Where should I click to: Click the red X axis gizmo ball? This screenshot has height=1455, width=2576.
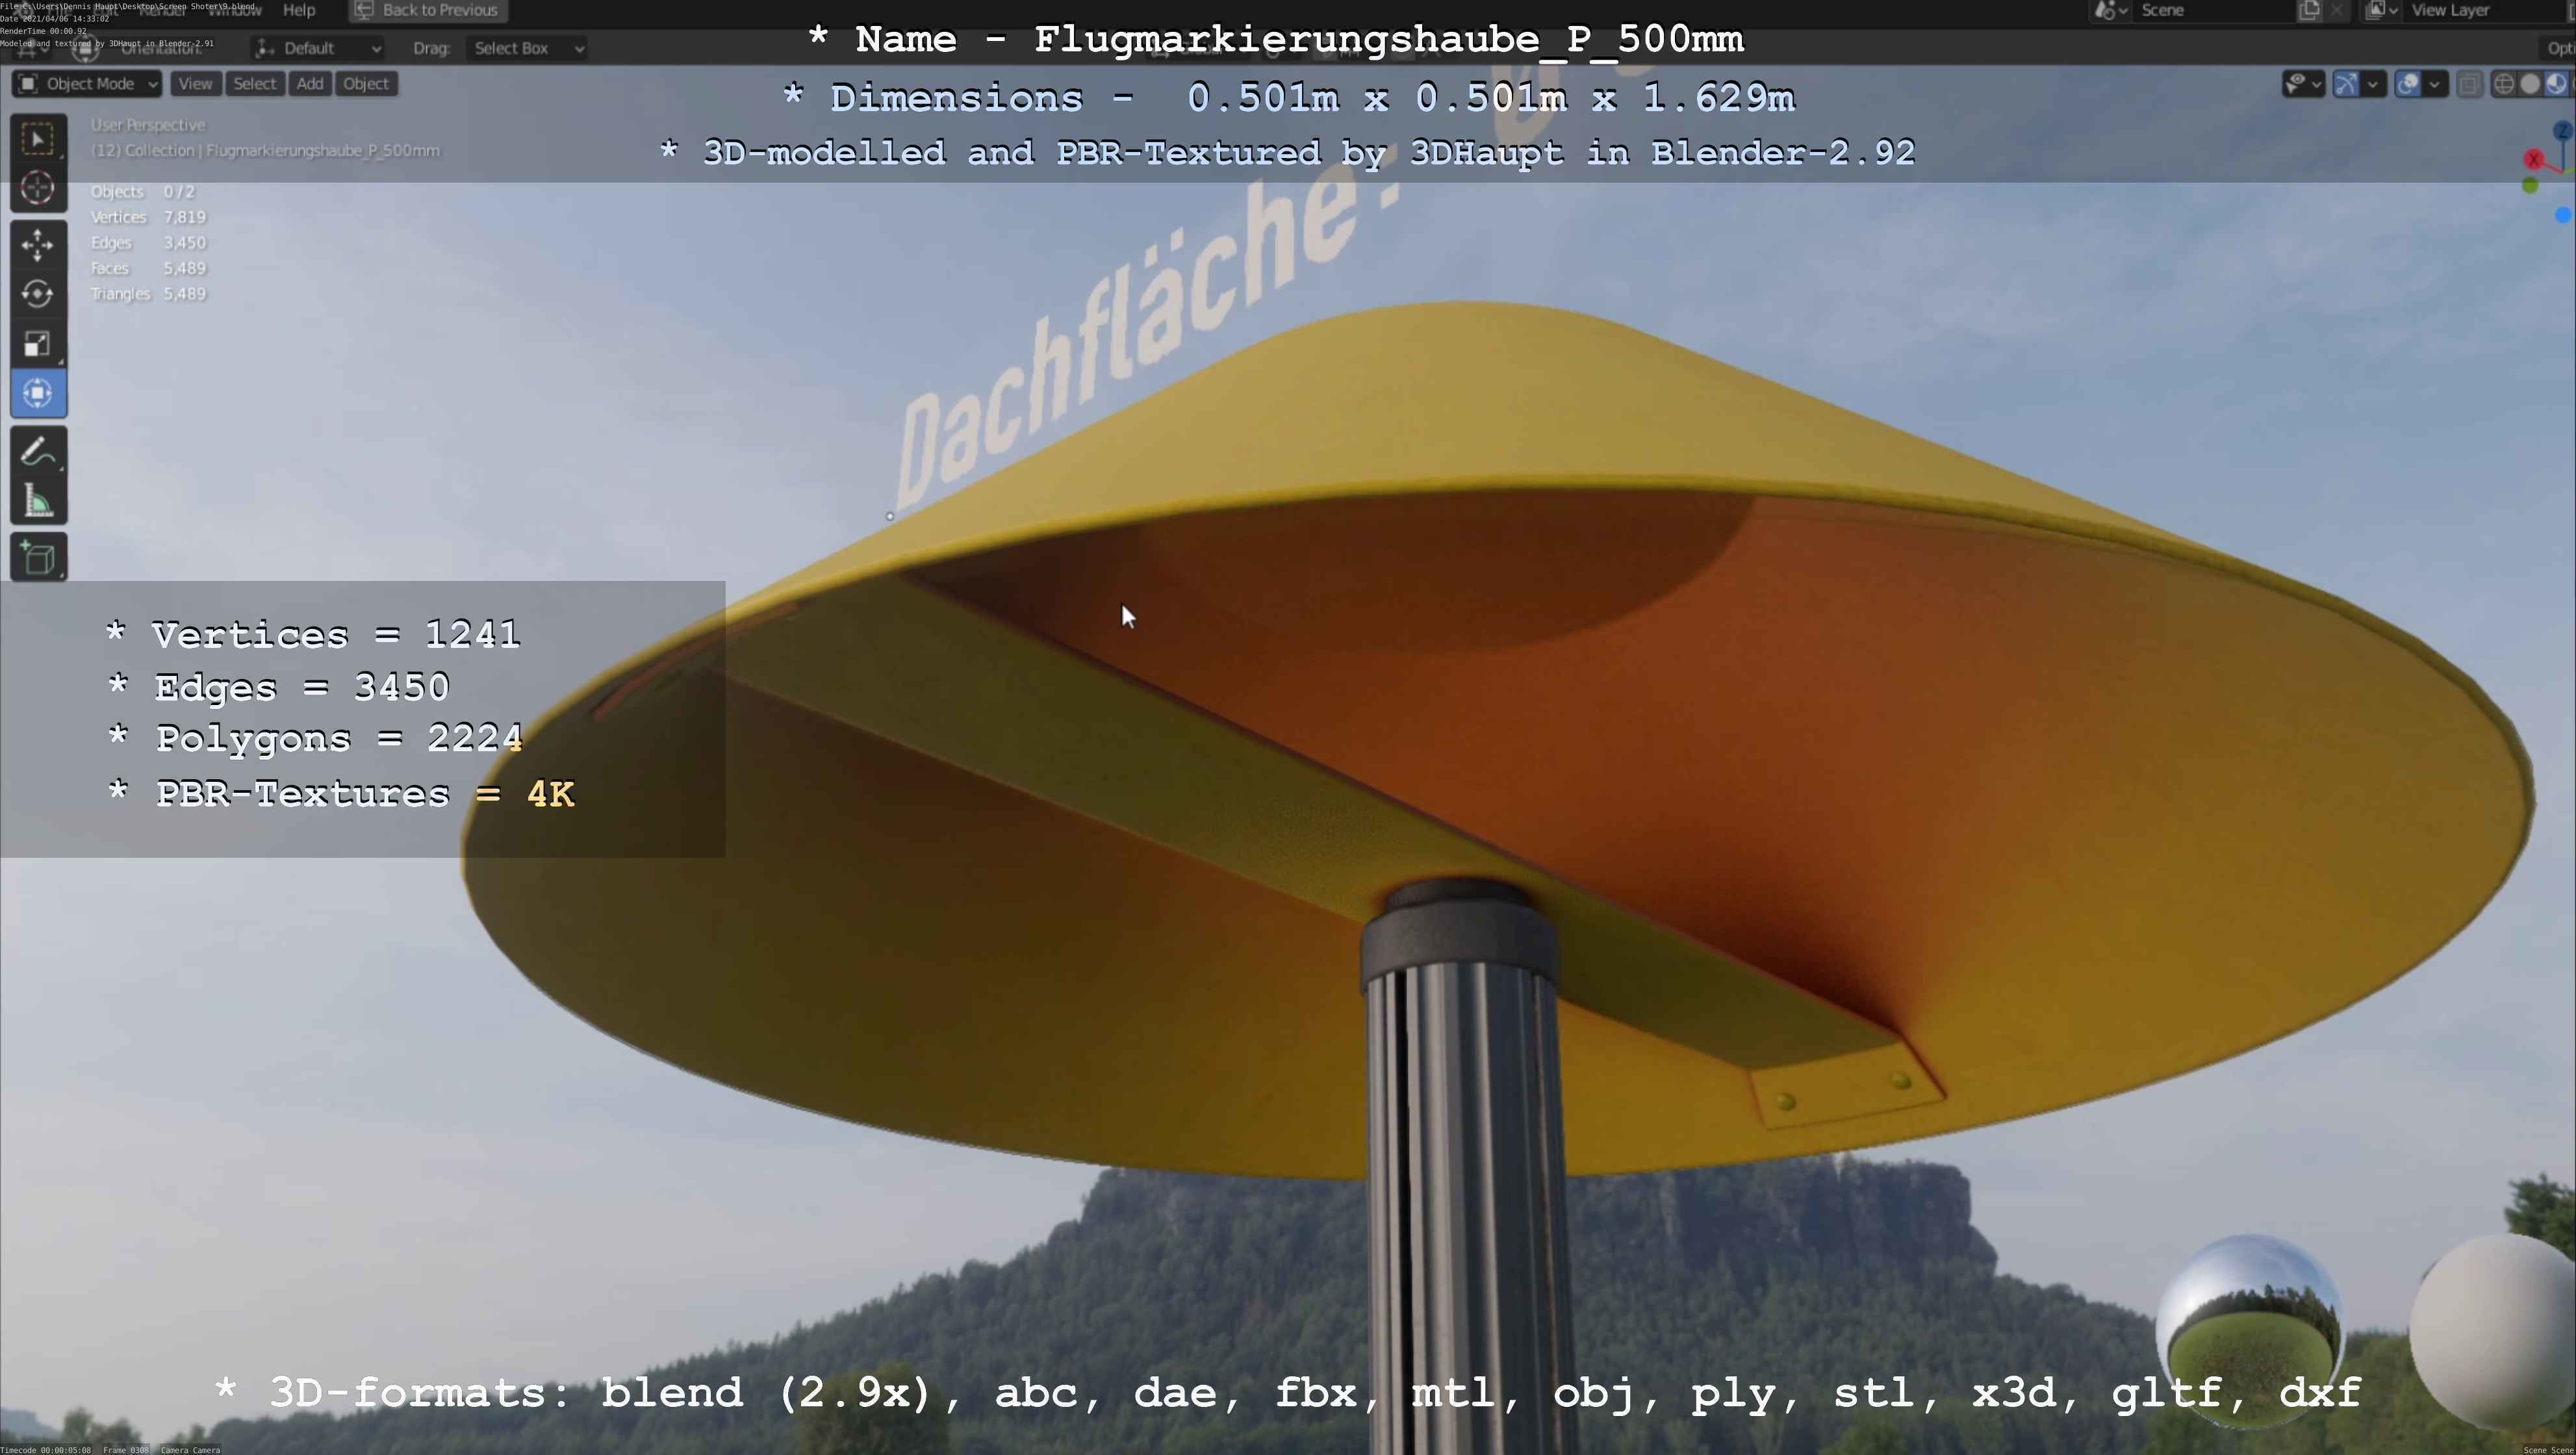(x=2533, y=160)
